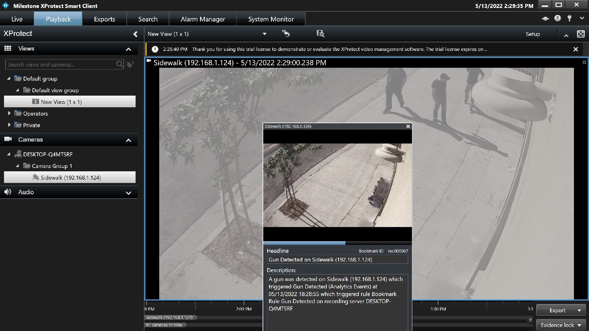Click the notification warning icon
Screen dimensions: 589x331
click(x=155, y=49)
